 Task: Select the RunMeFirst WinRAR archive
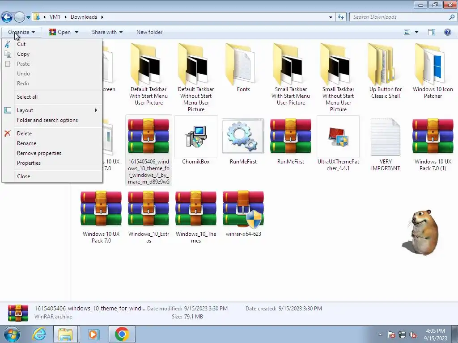point(291,141)
